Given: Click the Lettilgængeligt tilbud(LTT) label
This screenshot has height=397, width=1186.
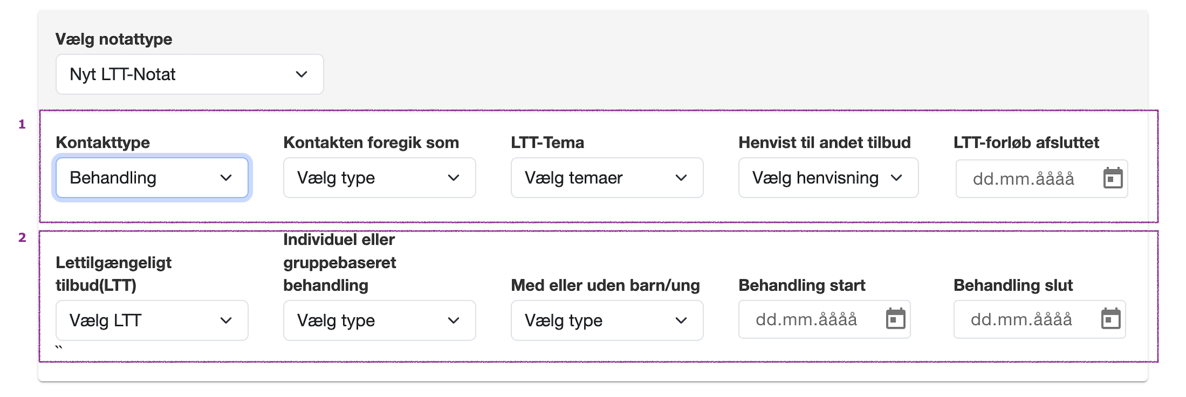Looking at the screenshot, I should tap(113, 274).
